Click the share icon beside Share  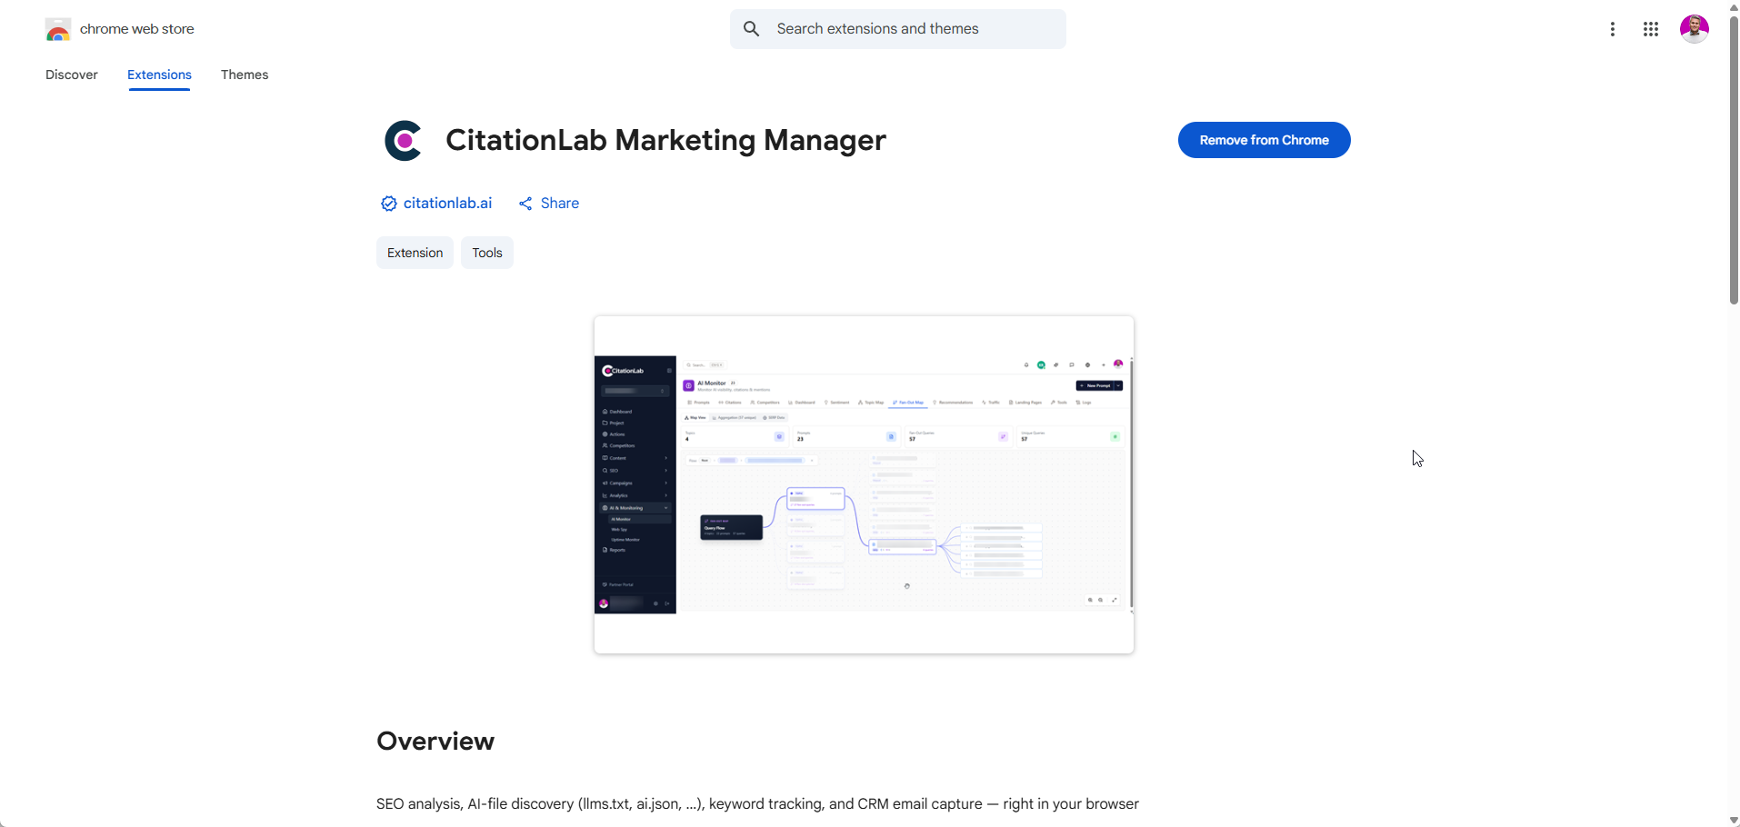(x=525, y=204)
